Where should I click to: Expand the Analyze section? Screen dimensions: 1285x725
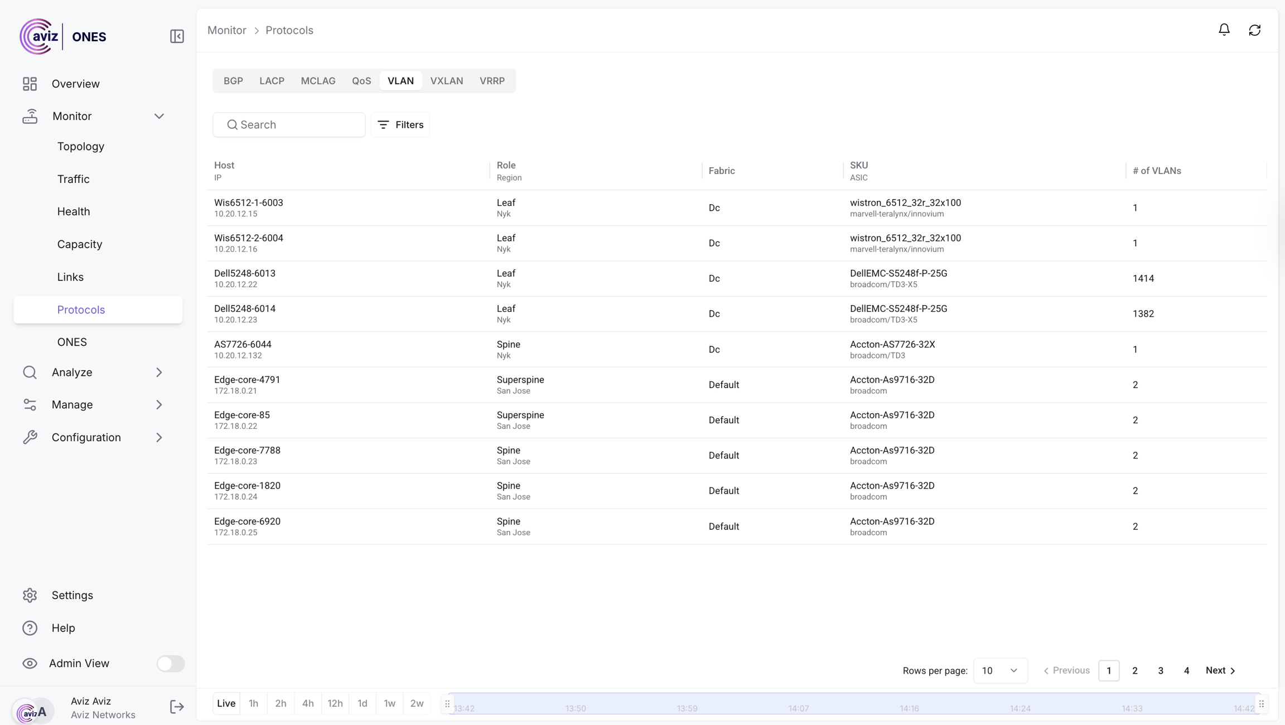coord(159,372)
